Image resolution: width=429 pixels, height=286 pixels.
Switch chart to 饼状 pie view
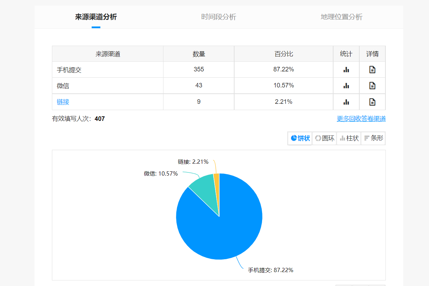[x=300, y=138]
